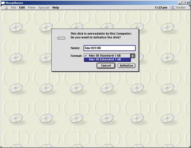Open the File menu
This screenshot has width=191, height=148.
(13, 7)
